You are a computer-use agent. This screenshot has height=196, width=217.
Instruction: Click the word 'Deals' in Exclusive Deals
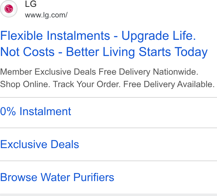click(65, 144)
